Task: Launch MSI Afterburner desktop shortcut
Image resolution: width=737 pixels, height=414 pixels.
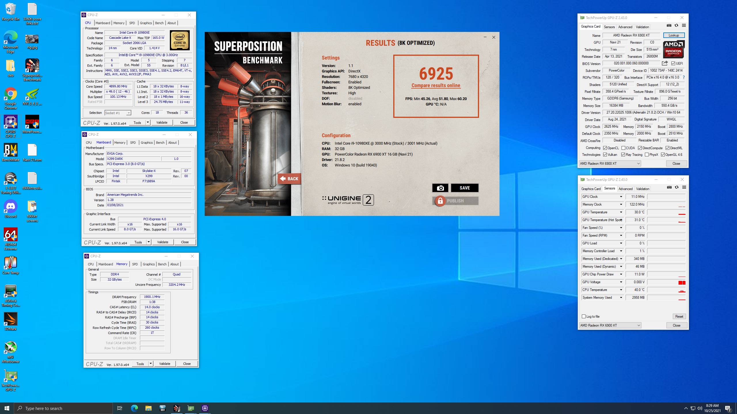Action: click(x=11, y=352)
